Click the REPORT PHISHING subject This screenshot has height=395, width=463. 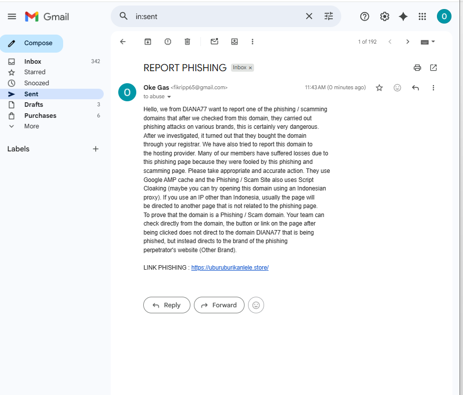(185, 68)
